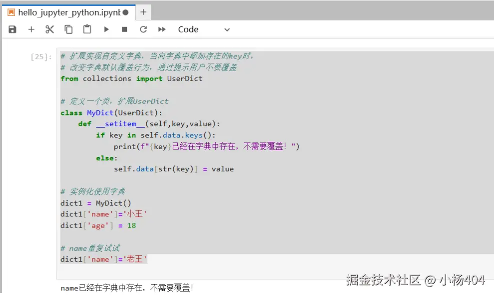This screenshot has height=296, width=494.
Task: Run the selected cell
Action: (106, 29)
